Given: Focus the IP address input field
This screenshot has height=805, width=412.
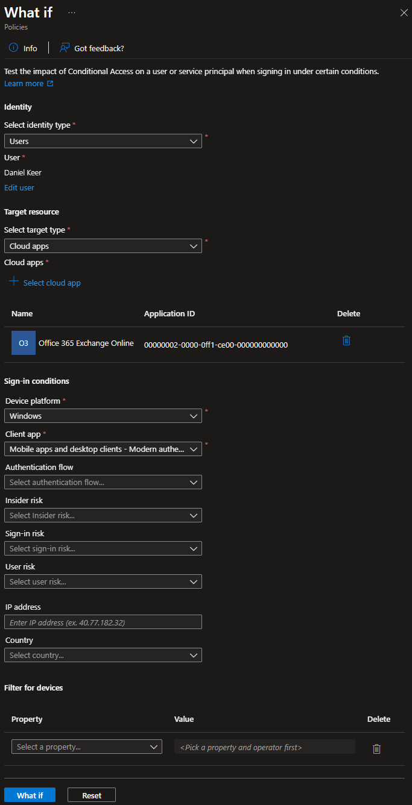Looking at the screenshot, I should pos(103,622).
